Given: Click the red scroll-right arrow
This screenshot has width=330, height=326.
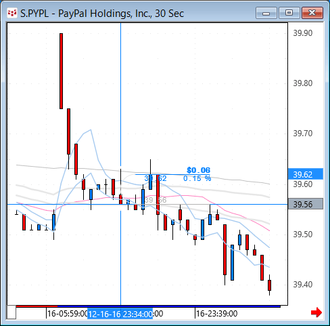Looking at the screenshot, I should [x=316, y=312].
